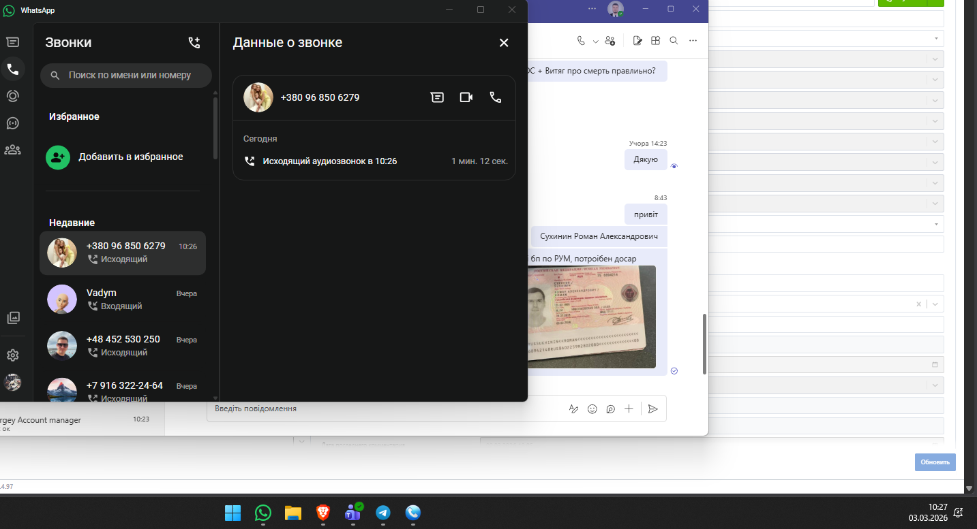The width and height of the screenshot is (977, 529).
Task: Click the "Обновить" button in background form
Action: pos(935,462)
